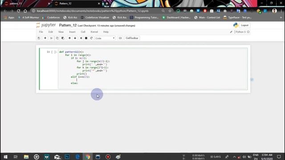Open the Dashboard HackerRank bookmark

point(176,17)
